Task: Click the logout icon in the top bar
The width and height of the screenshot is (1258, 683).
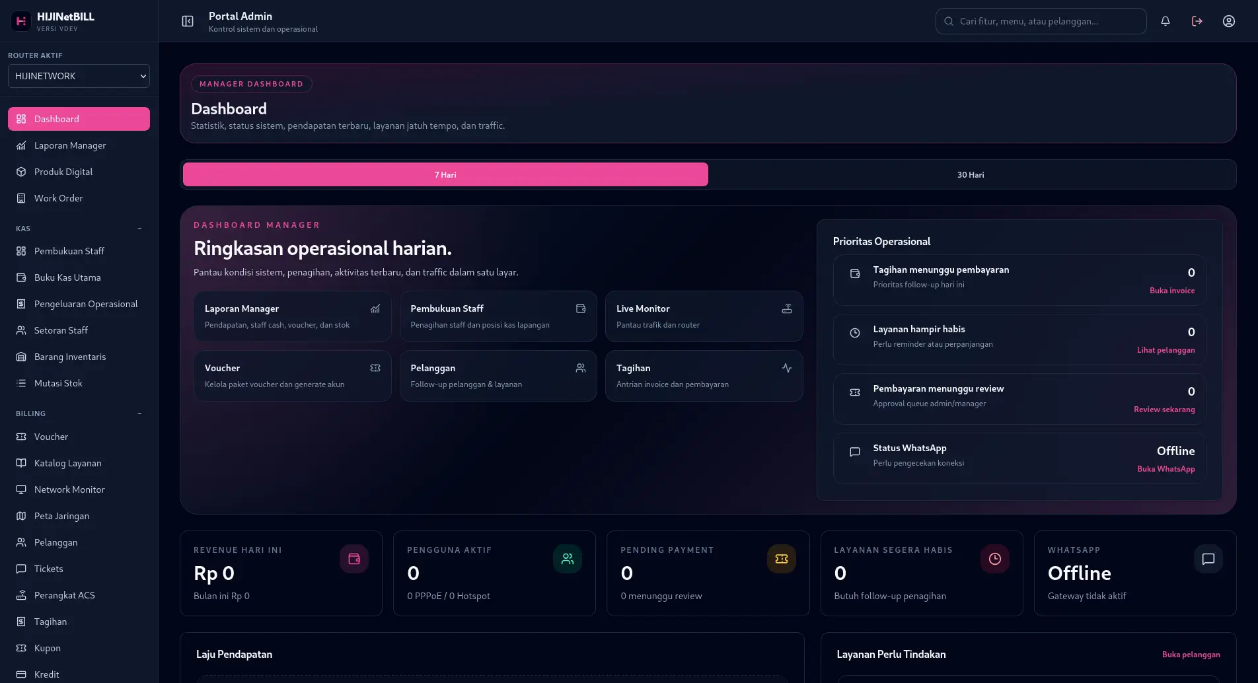Action: coord(1197,20)
